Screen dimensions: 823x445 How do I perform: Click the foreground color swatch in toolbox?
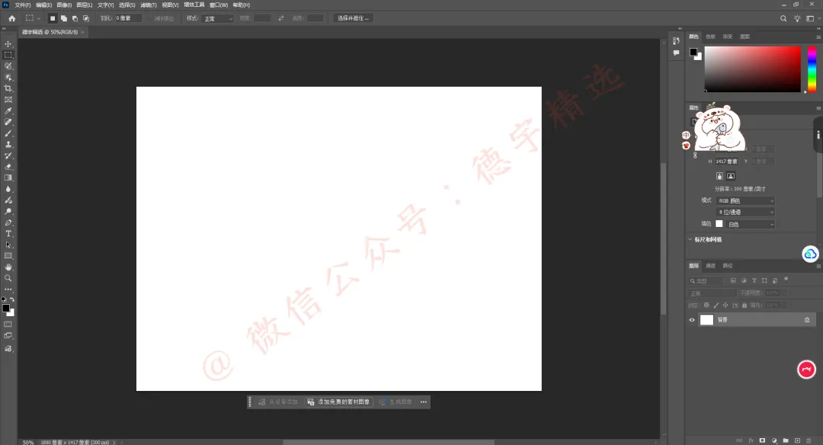pyautogui.click(x=6, y=308)
